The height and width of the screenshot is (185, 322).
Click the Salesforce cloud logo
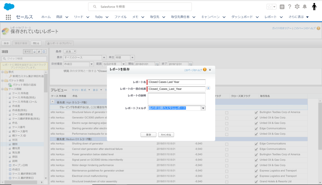tap(9, 7)
